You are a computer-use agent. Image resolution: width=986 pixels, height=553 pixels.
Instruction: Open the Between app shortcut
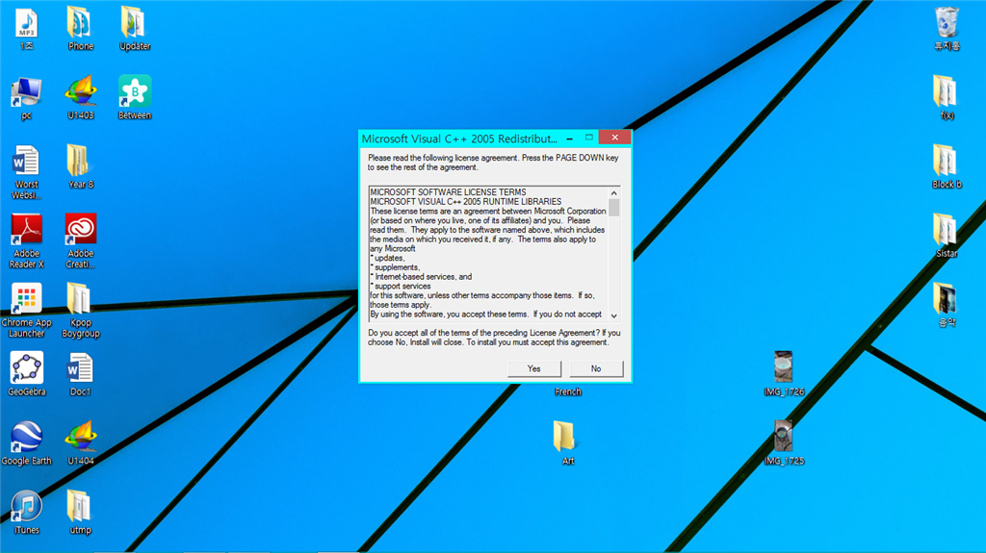coord(135,91)
